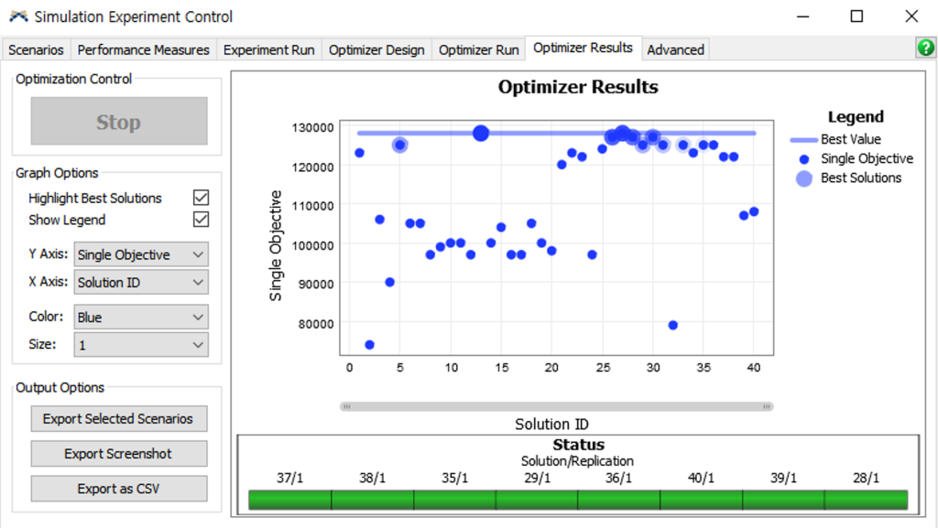The height and width of the screenshot is (528, 938).
Task: Open the Size dropdown
Action: 141,345
